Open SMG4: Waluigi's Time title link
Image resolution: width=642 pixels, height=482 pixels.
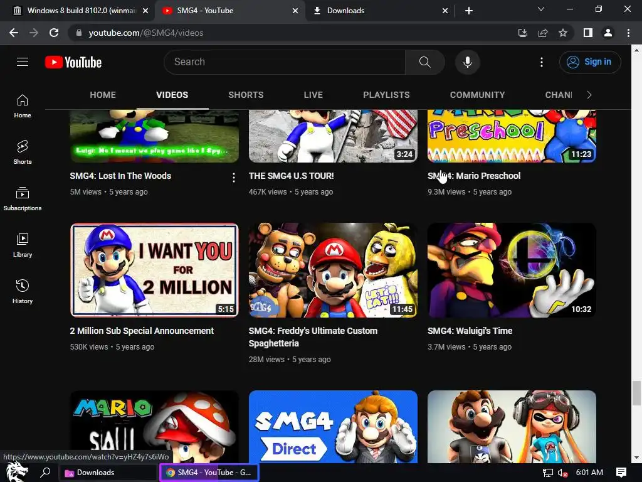pos(470,331)
